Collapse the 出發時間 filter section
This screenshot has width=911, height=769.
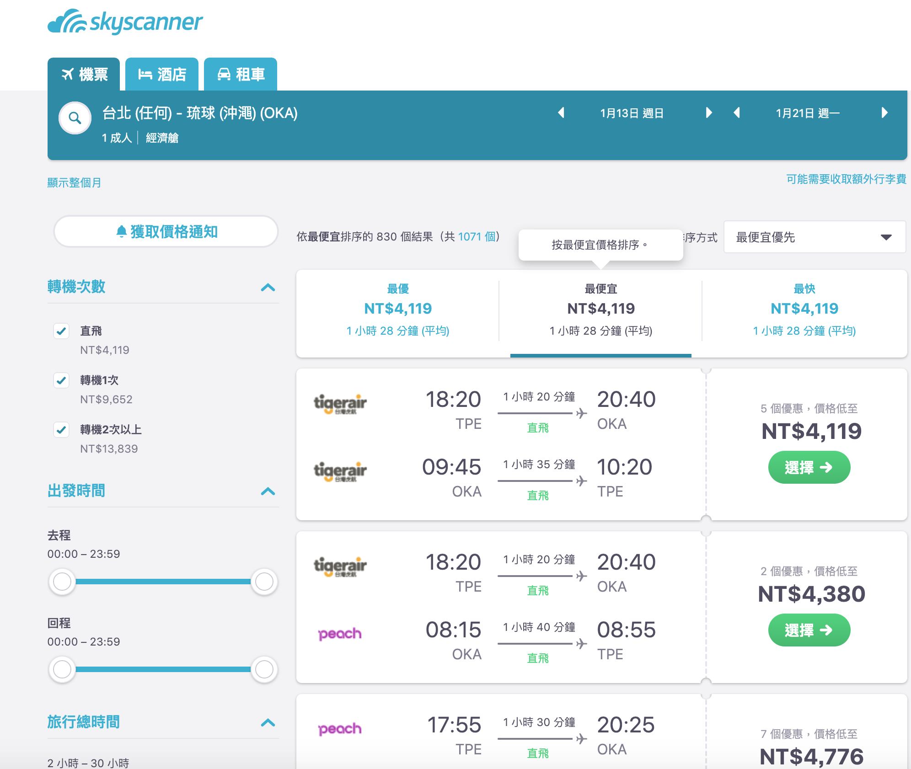click(x=268, y=491)
